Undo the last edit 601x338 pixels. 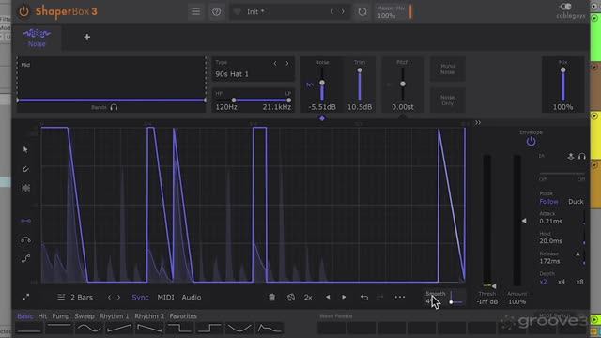363,297
